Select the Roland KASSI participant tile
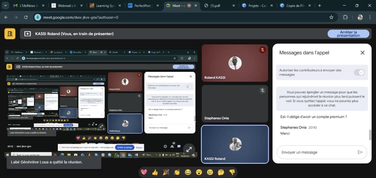The image size is (376, 178). (x=235, y=63)
